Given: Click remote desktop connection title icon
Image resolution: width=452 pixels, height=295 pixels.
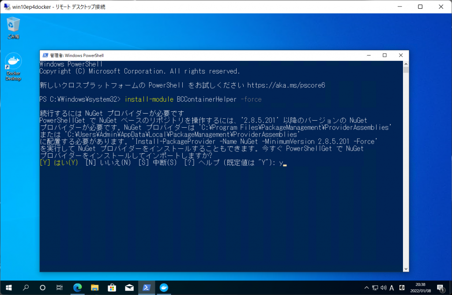Looking at the screenshot, I should (x=7, y=7).
